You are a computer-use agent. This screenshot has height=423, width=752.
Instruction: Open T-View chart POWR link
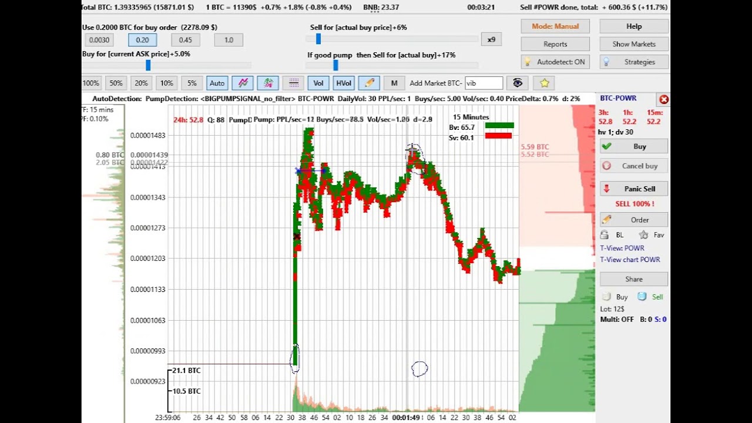pyautogui.click(x=630, y=260)
